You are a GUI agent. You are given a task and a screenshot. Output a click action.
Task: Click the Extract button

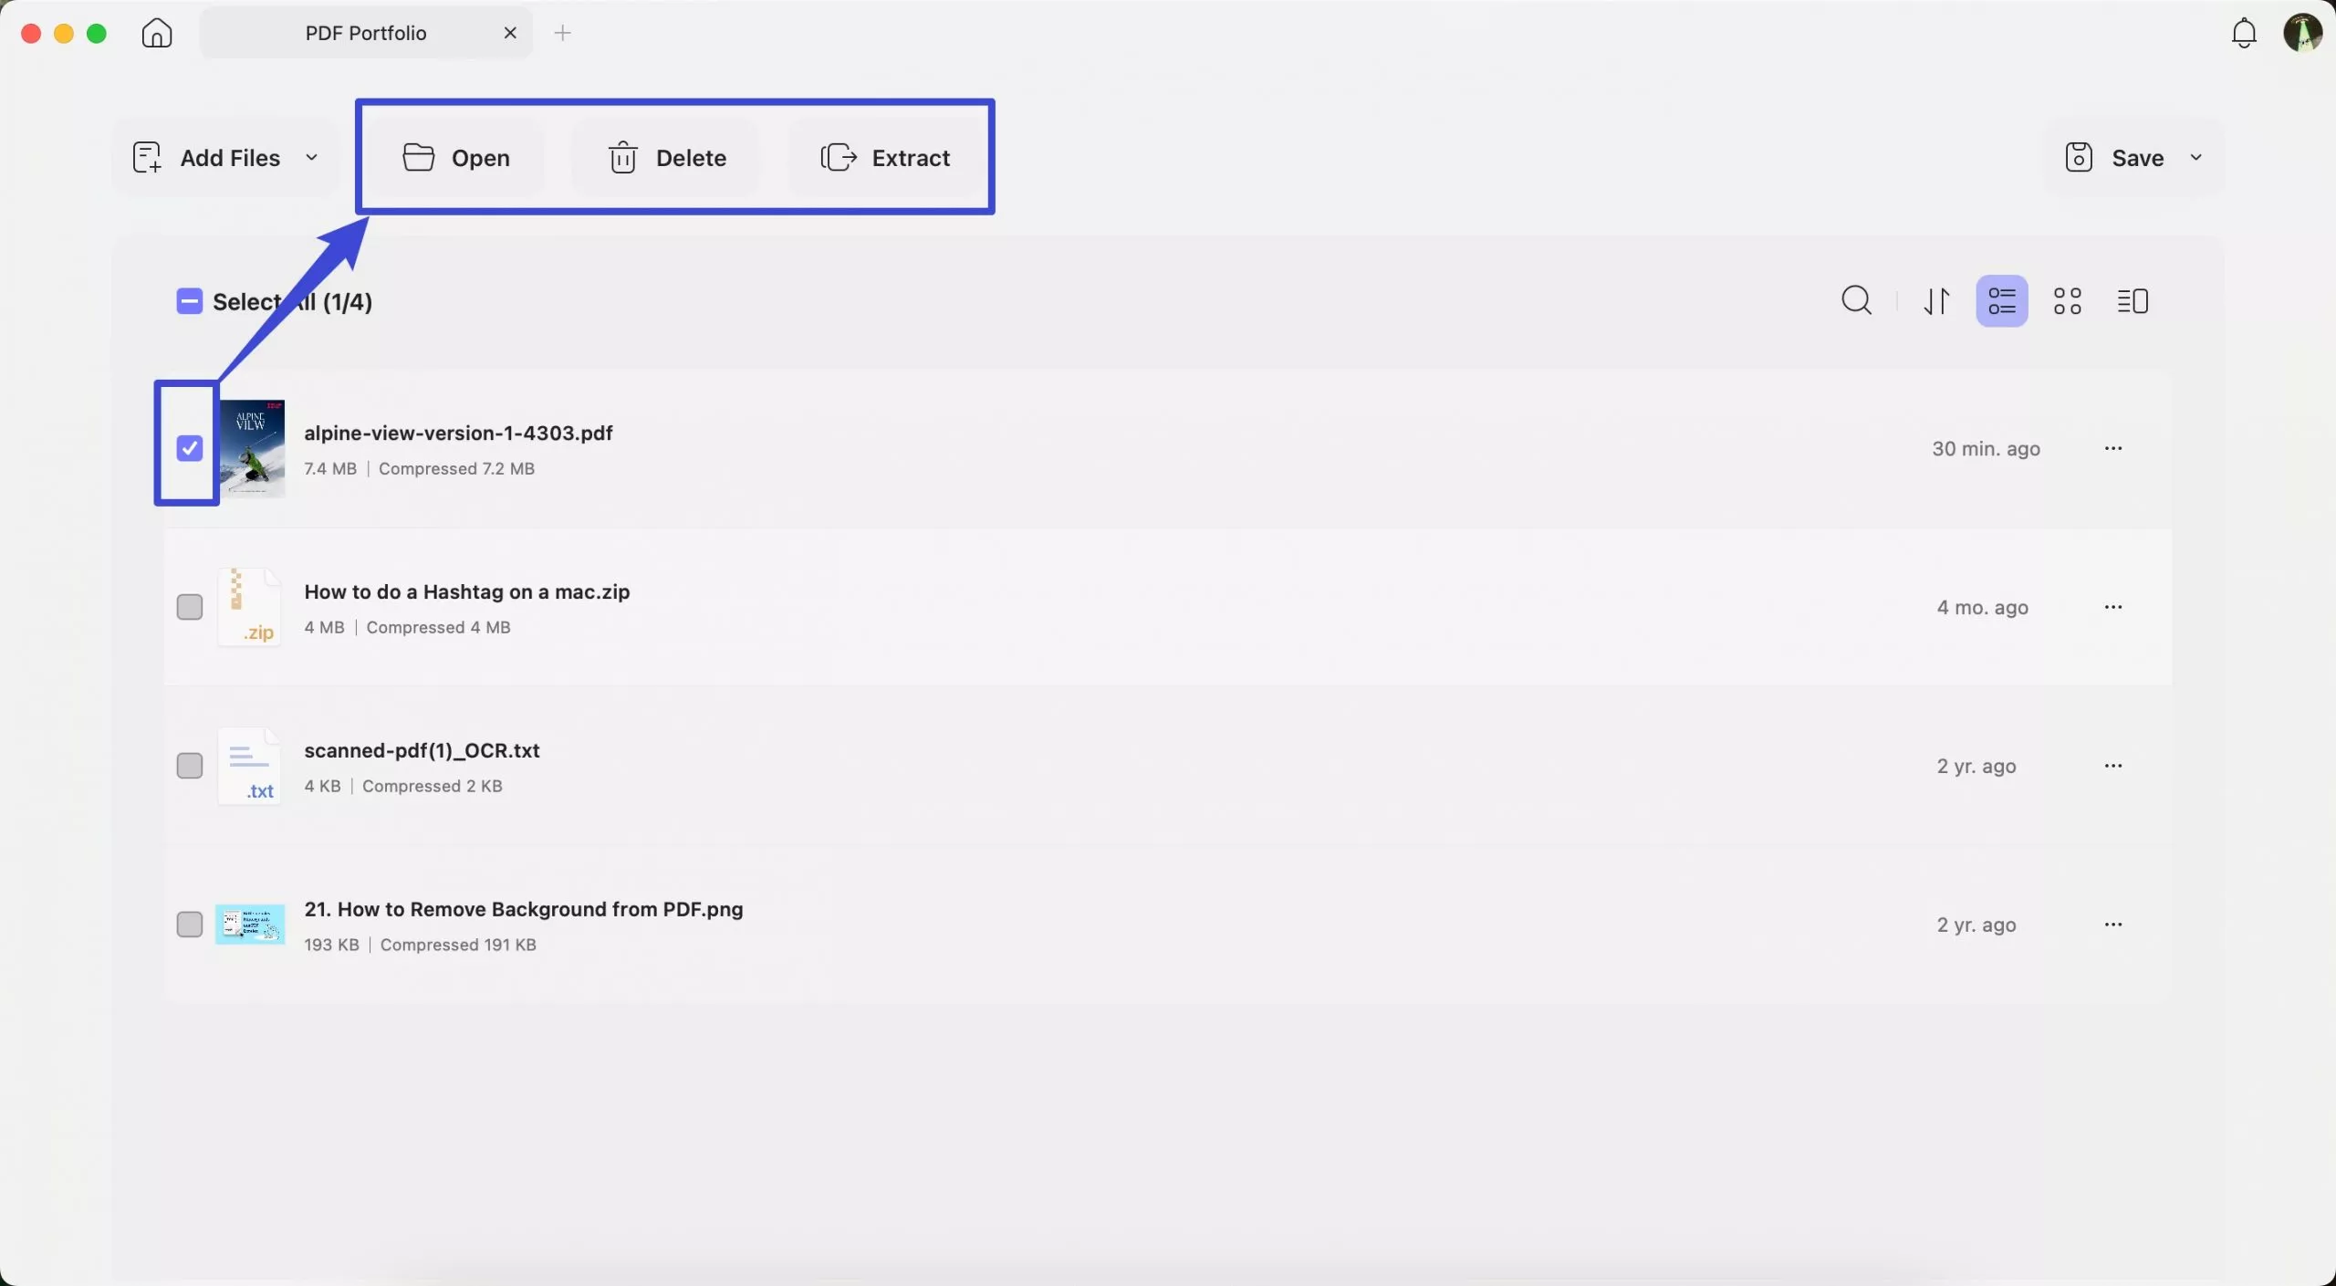pyautogui.click(x=885, y=158)
